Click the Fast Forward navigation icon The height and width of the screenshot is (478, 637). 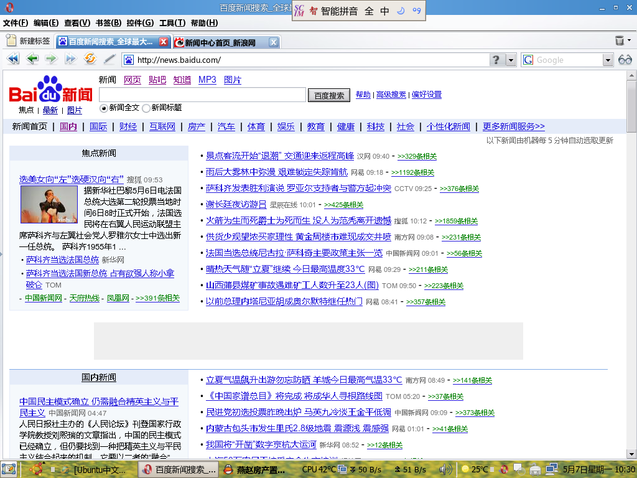click(71, 59)
